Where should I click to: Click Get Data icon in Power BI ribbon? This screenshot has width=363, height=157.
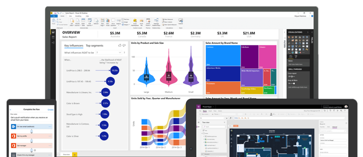click(72, 22)
